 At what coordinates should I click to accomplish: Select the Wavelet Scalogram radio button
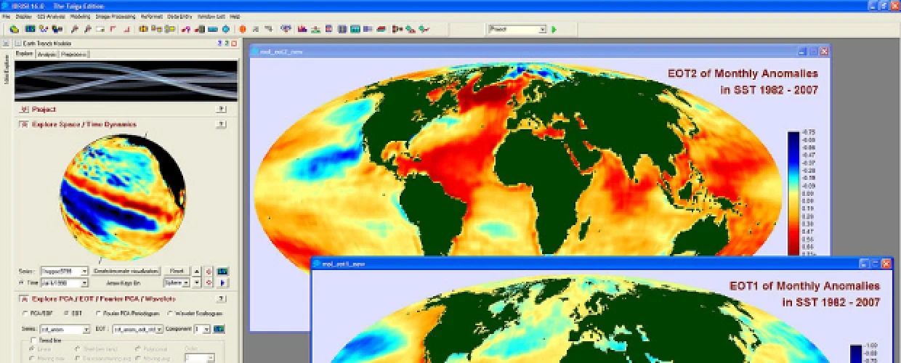coord(169,313)
